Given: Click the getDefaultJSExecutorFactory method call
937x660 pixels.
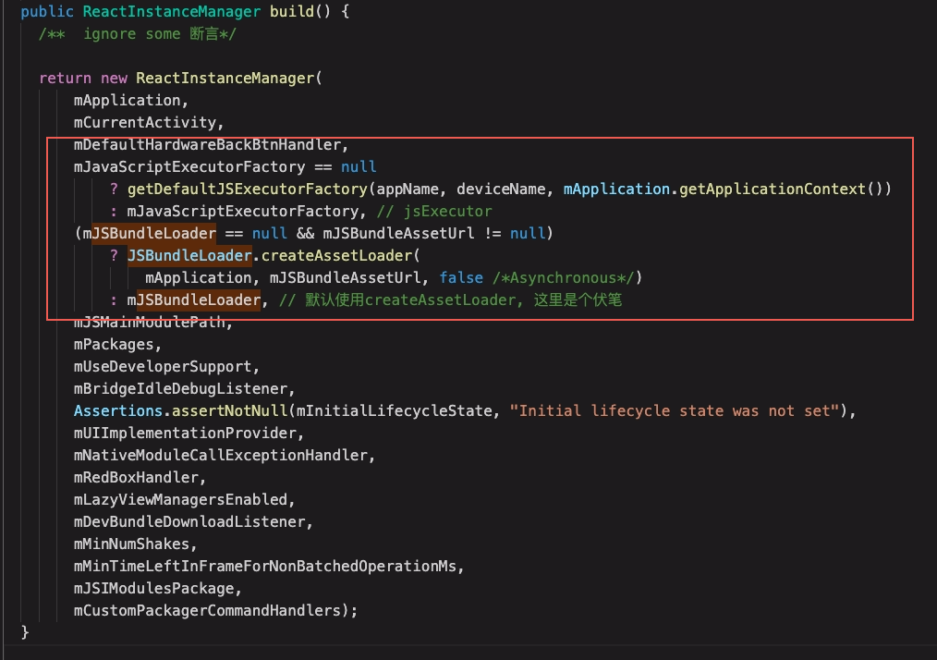Looking at the screenshot, I should [x=248, y=189].
